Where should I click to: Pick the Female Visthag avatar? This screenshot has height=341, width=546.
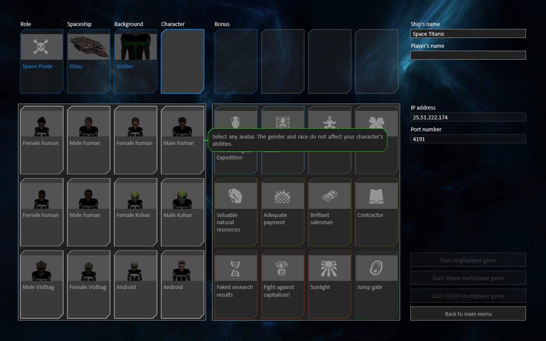89,284
